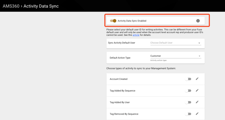Screen dimensions: 225x120
Task: Click the Default Action Type dropdown arrow
Action: [x=199, y=56]
